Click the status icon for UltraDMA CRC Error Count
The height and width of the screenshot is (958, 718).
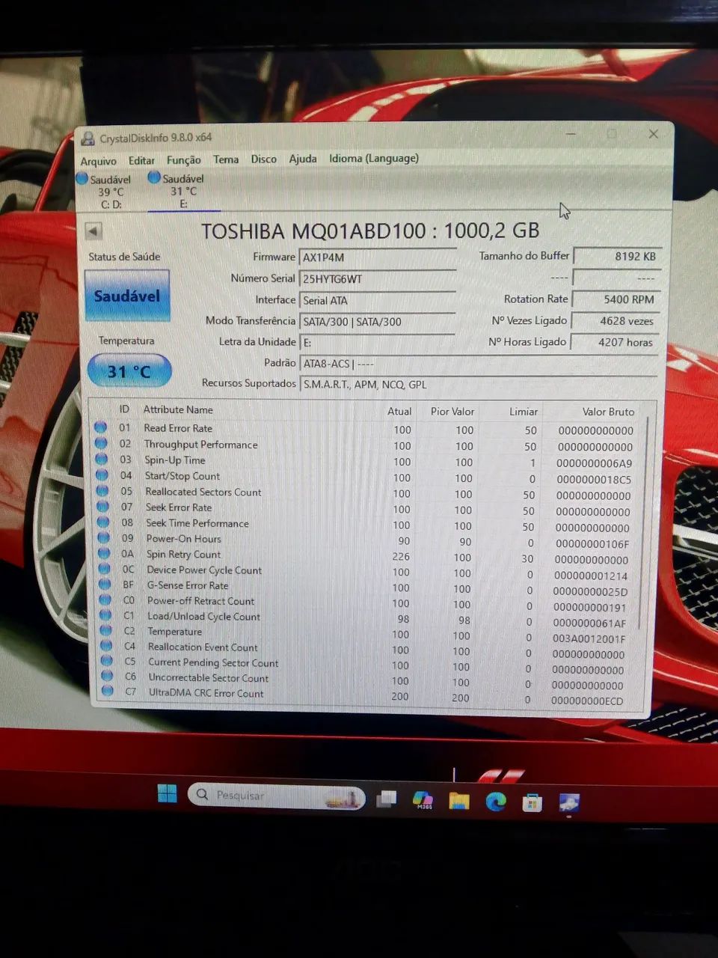(108, 692)
